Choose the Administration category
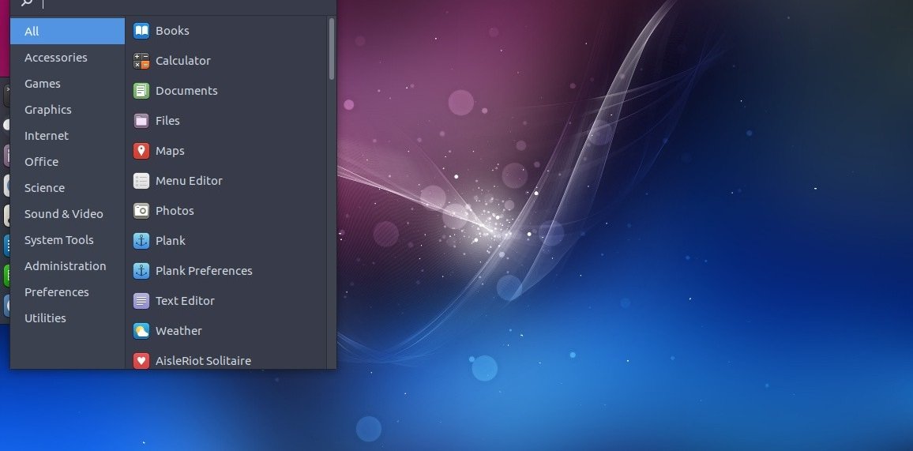 tap(66, 266)
